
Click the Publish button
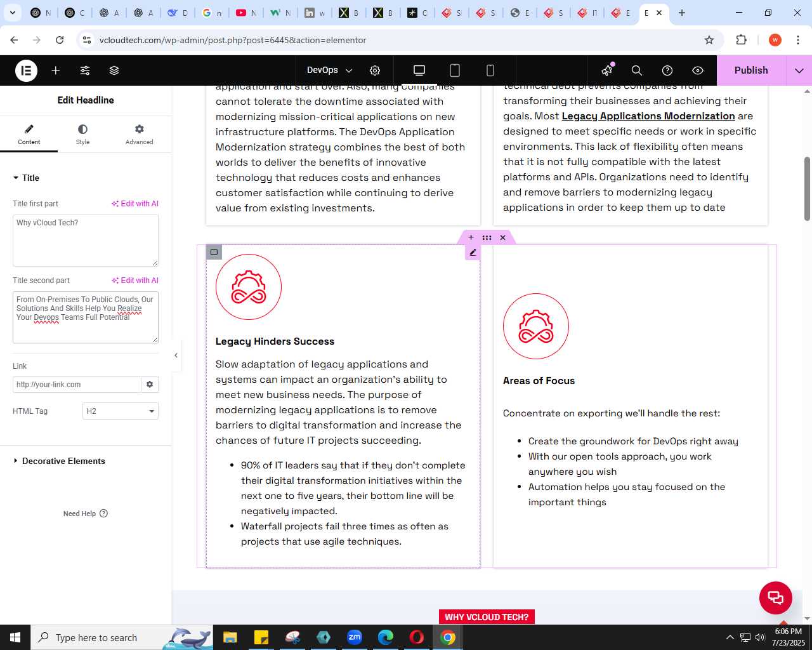pyautogui.click(x=751, y=70)
